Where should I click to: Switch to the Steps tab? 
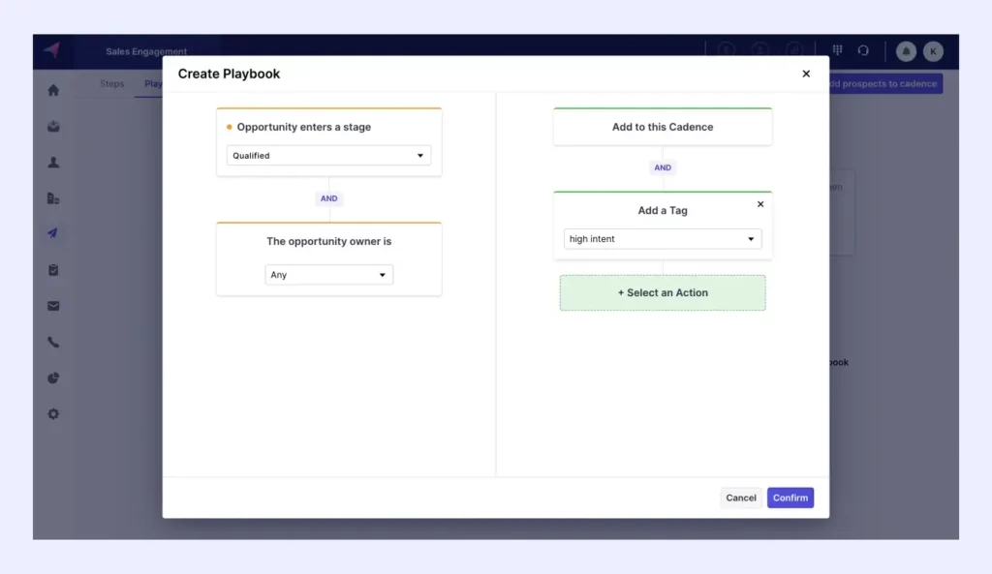(x=112, y=83)
